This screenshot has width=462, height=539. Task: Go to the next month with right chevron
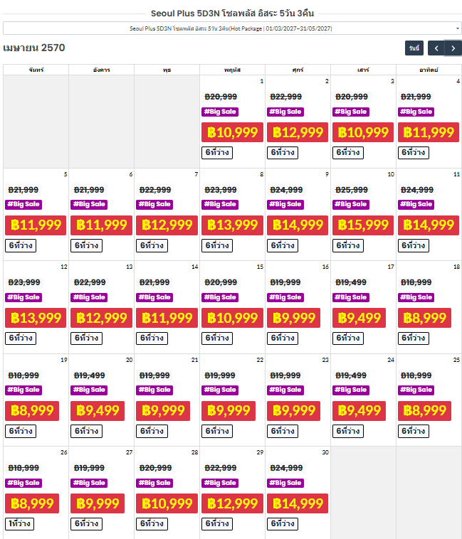coord(453,48)
